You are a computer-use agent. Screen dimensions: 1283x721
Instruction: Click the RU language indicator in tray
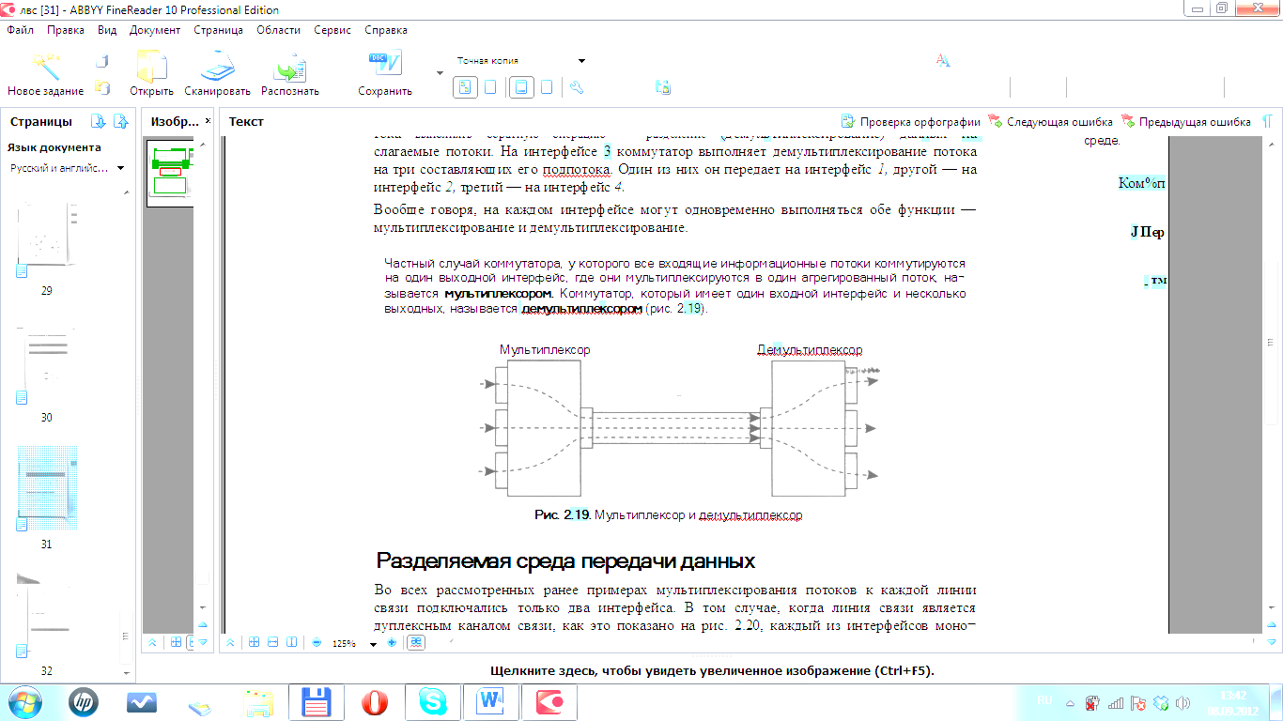tap(1044, 699)
